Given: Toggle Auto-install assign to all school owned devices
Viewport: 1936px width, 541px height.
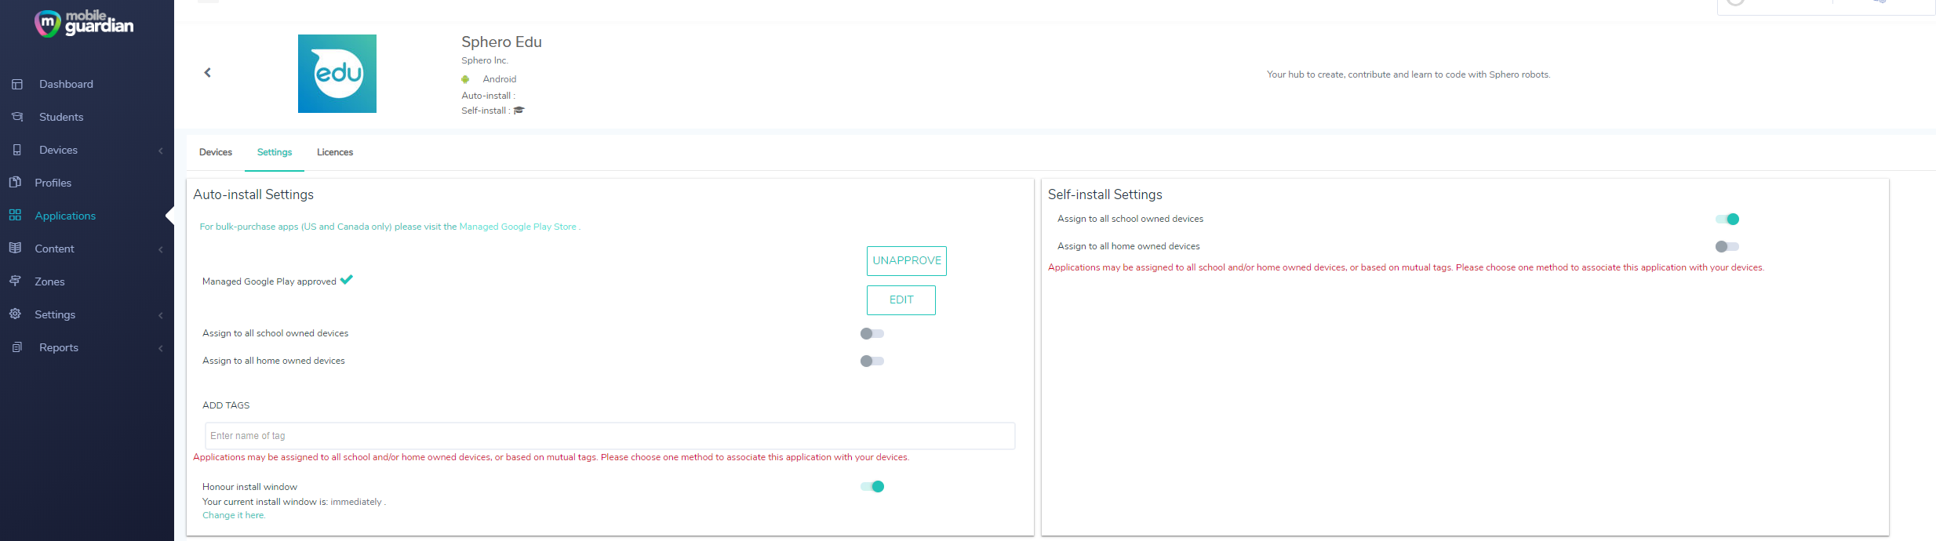Looking at the screenshot, I should click(x=872, y=334).
